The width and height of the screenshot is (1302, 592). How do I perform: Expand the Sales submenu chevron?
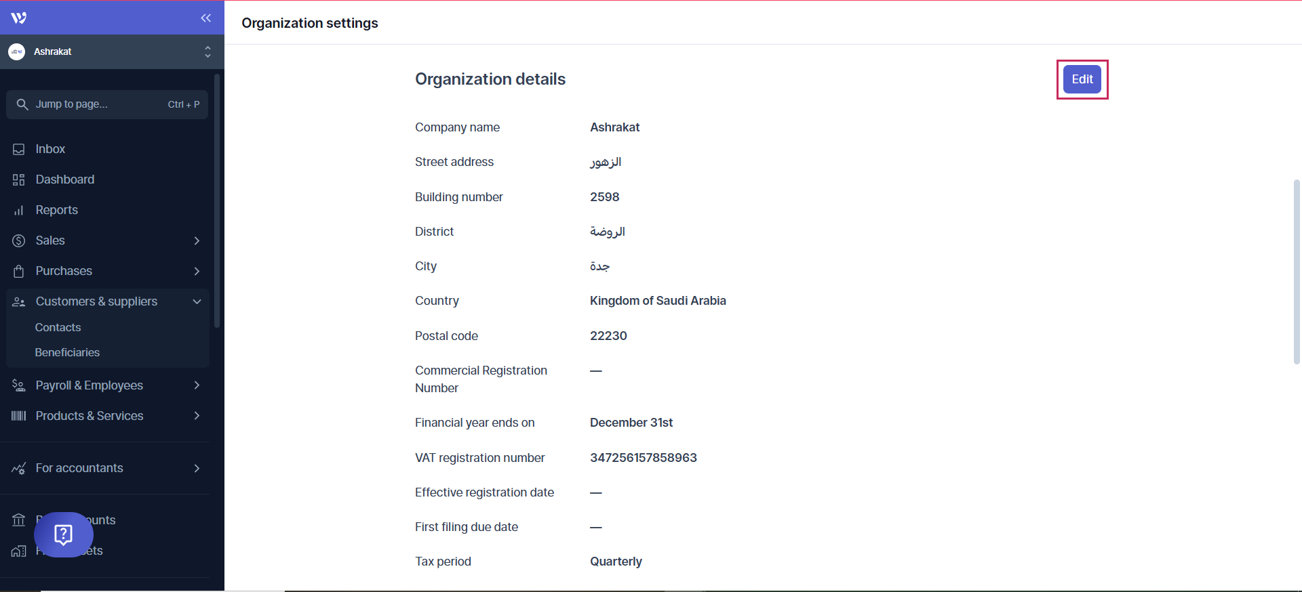click(x=197, y=240)
